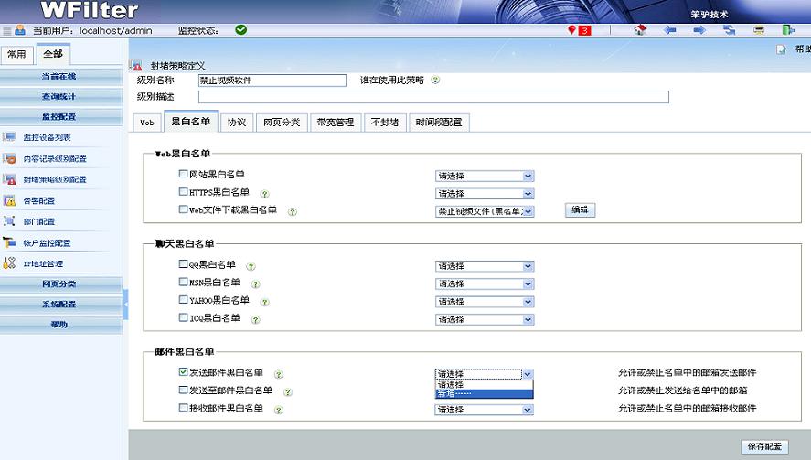Uncheck the 发送邮件黑白名单 checkbox
Viewport: 811px width, 460px height.
pyautogui.click(x=183, y=373)
